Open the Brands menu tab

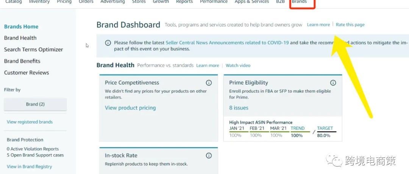click(299, 2)
